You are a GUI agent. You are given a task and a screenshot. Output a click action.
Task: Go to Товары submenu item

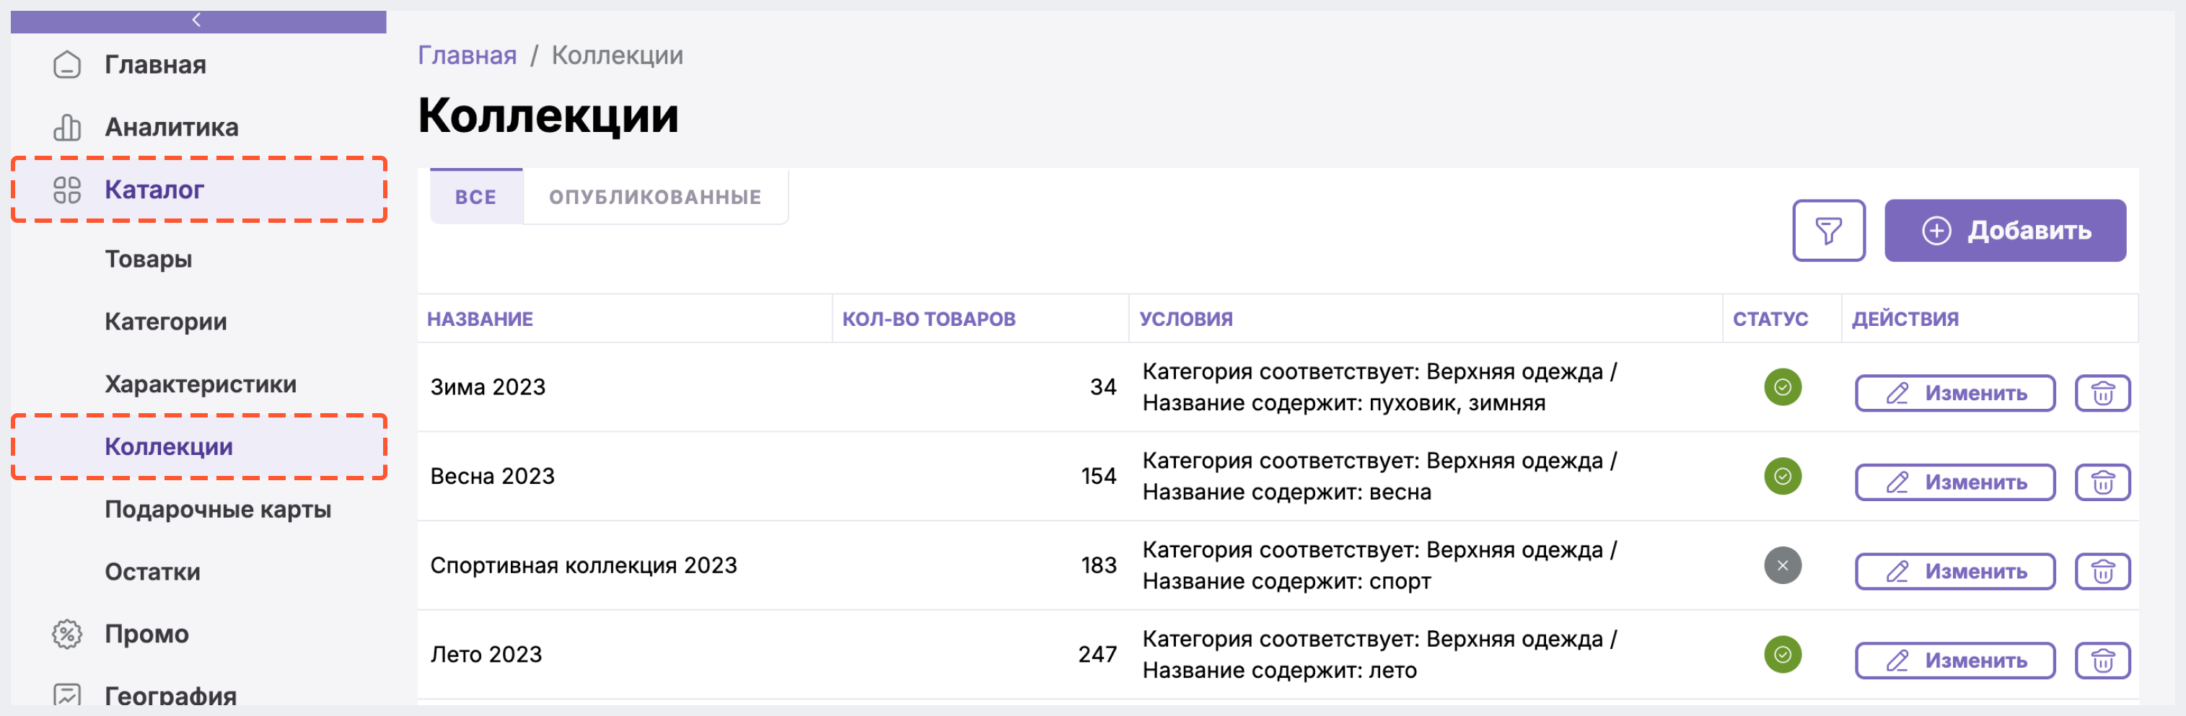(x=149, y=259)
